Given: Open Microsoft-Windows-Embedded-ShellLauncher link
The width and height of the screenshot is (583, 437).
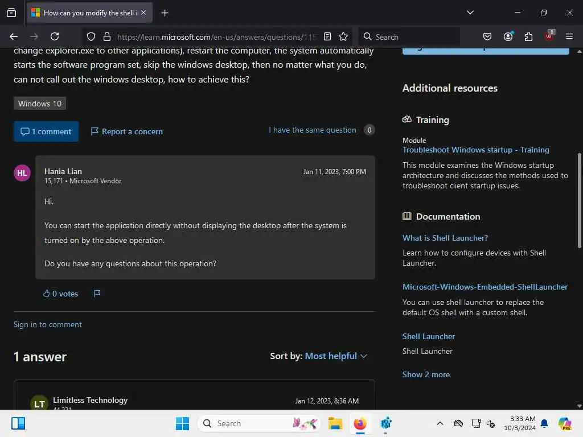Looking at the screenshot, I should click(x=485, y=287).
